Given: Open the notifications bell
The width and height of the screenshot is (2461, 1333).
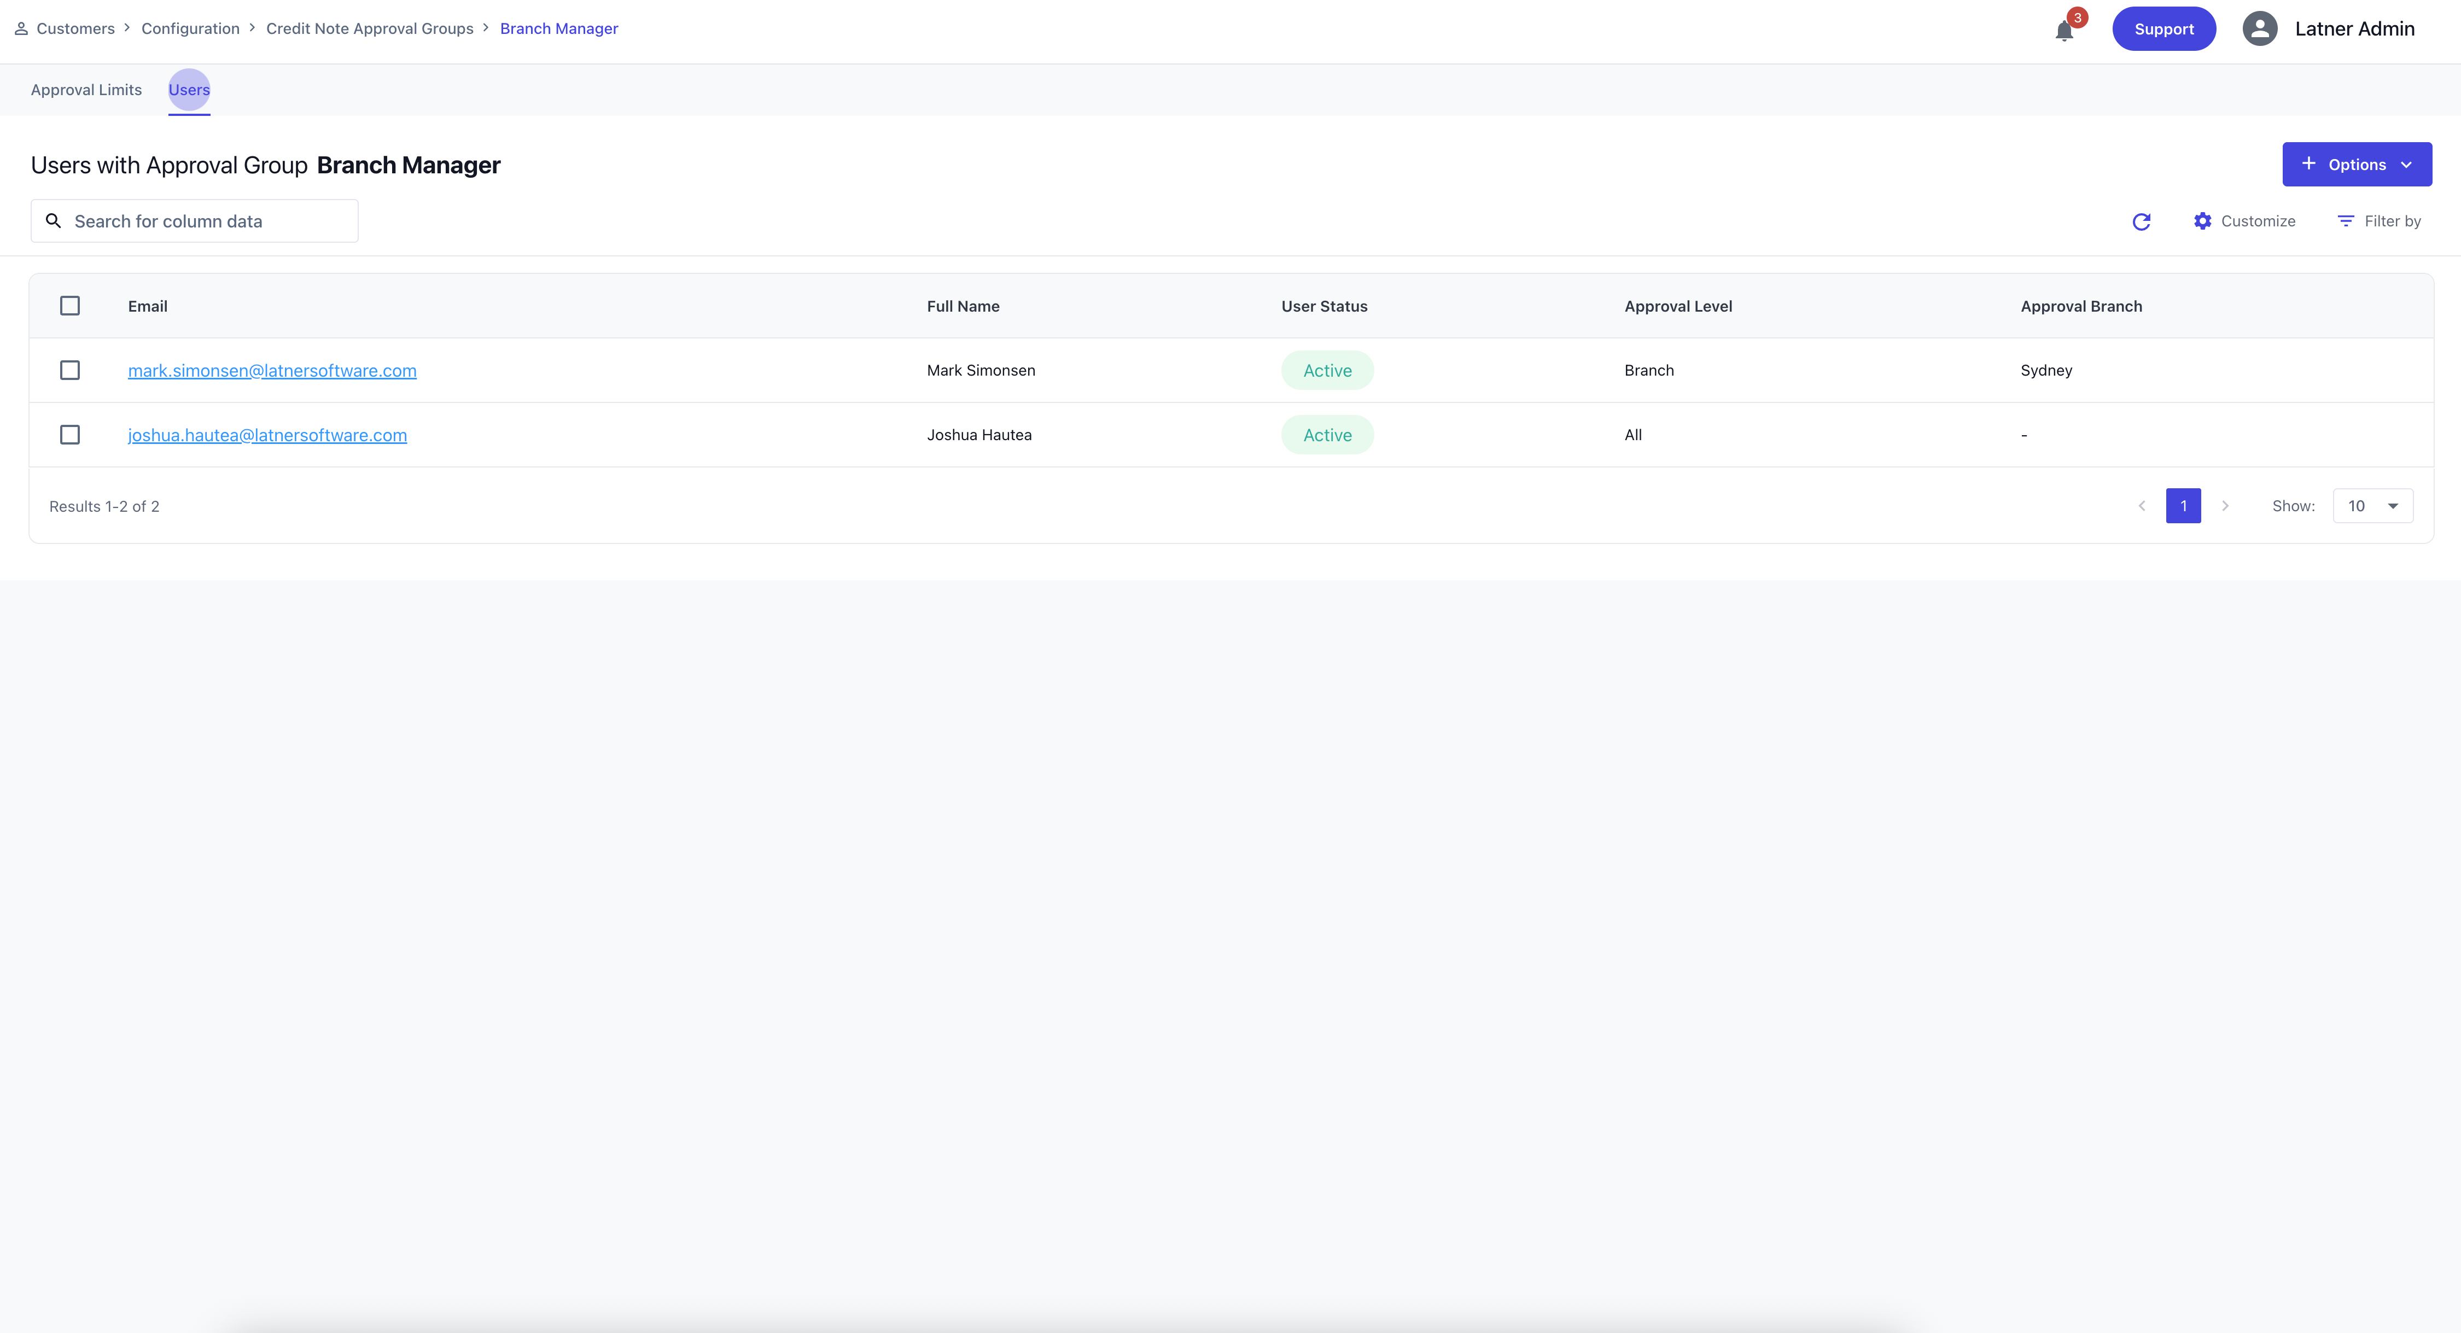Looking at the screenshot, I should [x=2063, y=31].
